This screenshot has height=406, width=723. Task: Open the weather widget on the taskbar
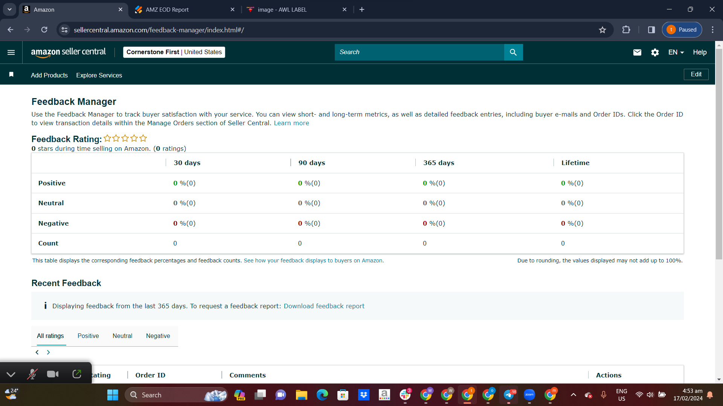[x=12, y=394]
